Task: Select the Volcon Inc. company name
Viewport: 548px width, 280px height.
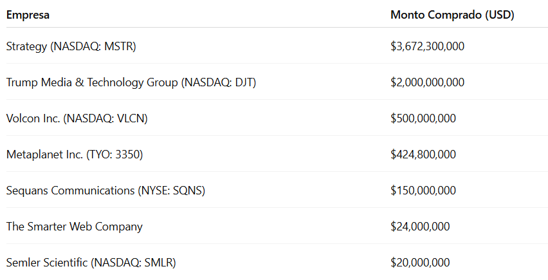Action: [x=33, y=118]
